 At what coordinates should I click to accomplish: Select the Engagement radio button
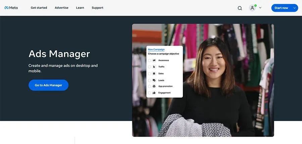pos(149,93)
